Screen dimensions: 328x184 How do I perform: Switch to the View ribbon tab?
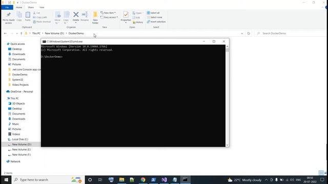(x=42, y=7)
